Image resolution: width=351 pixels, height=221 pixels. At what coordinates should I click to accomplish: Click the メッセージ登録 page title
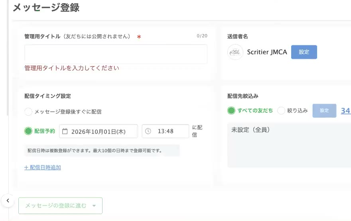tap(46, 8)
